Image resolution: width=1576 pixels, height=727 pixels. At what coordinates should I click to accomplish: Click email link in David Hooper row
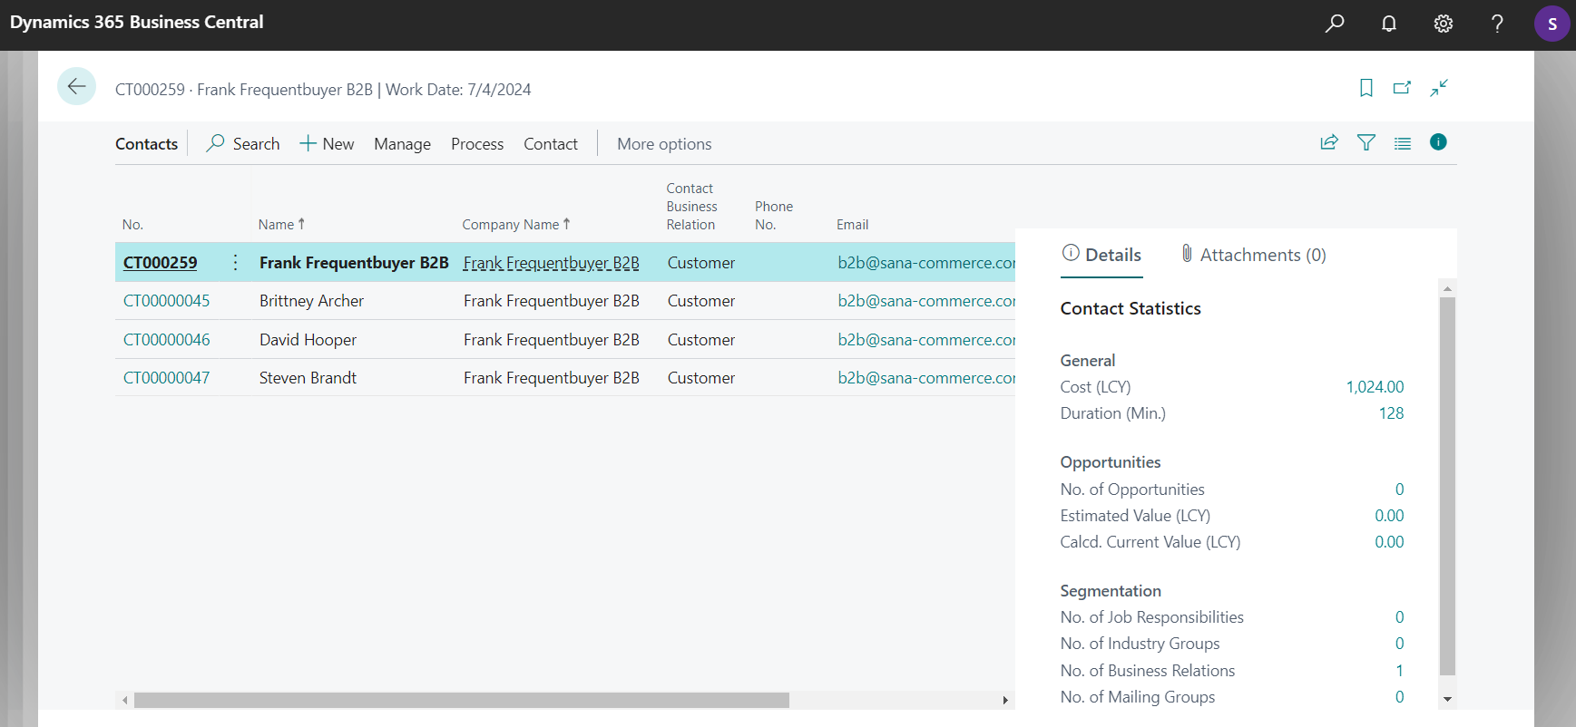[926, 340]
